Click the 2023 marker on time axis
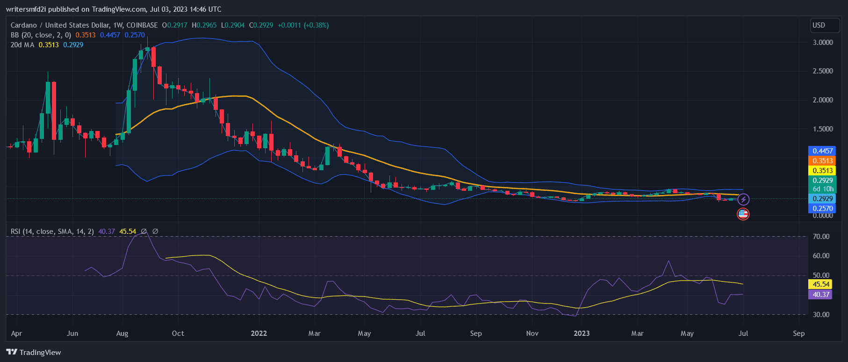 pyautogui.click(x=582, y=333)
